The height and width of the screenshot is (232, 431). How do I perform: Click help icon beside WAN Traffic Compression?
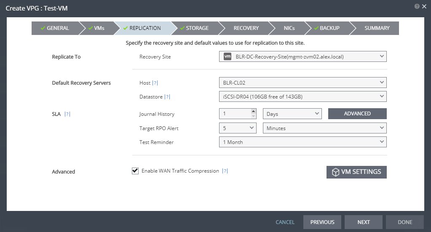point(225,171)
